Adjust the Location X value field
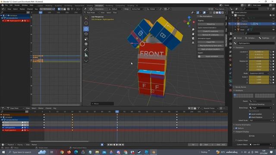This screenshot has width=276, height=155. point(259,52)
